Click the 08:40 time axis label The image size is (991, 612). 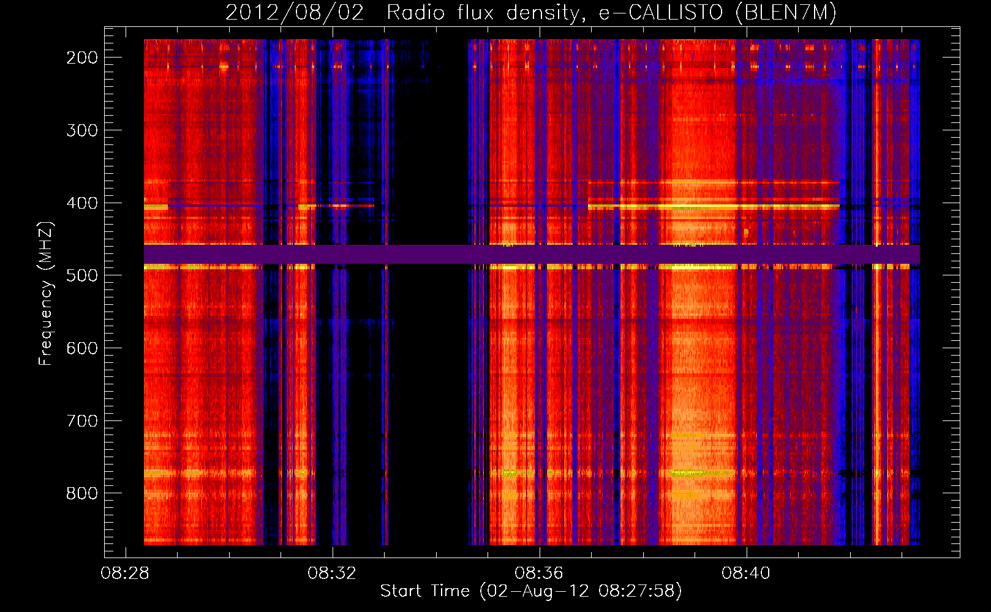click(x=747, y=573)
